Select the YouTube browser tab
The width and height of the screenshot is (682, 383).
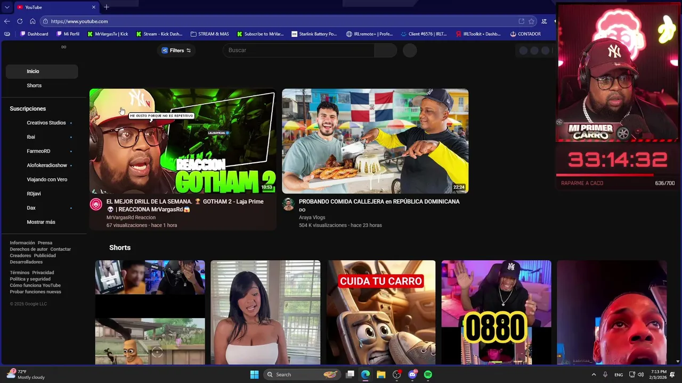[x=55, y=7]
